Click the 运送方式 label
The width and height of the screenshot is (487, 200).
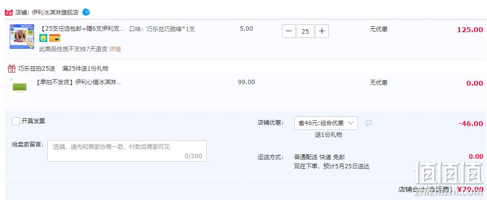coord(271,157)
